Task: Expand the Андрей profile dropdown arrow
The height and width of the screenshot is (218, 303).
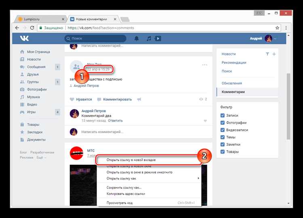Action: (x=275, y=39)
